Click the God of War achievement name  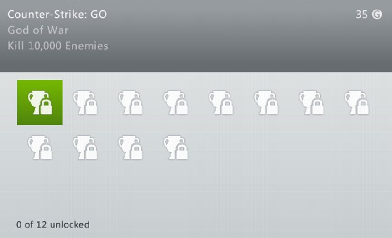38,30
